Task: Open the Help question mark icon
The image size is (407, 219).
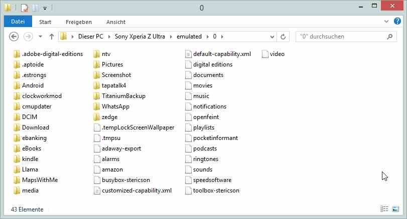Action: 397,21
